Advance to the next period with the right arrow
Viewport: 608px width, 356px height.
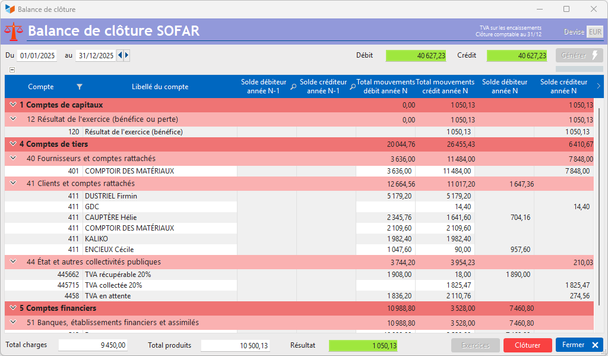pyautogui.click(x=126, y=55)
